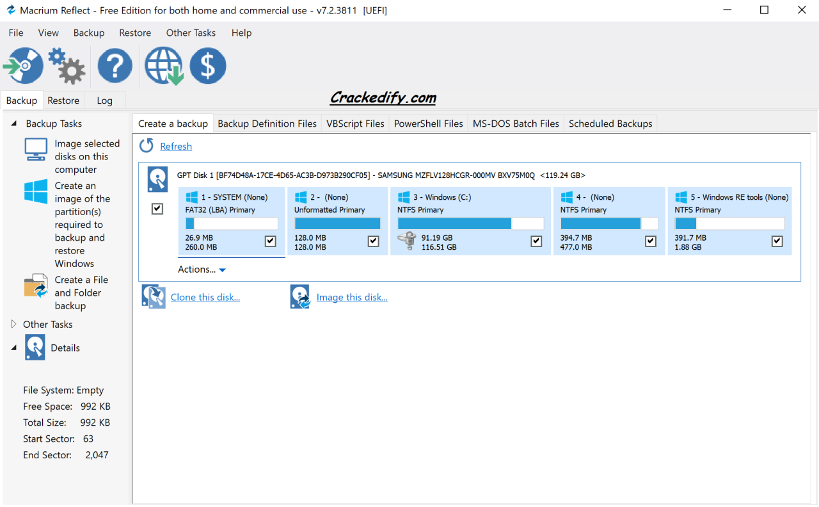Open the Actions... dropdown

[202, 270]
